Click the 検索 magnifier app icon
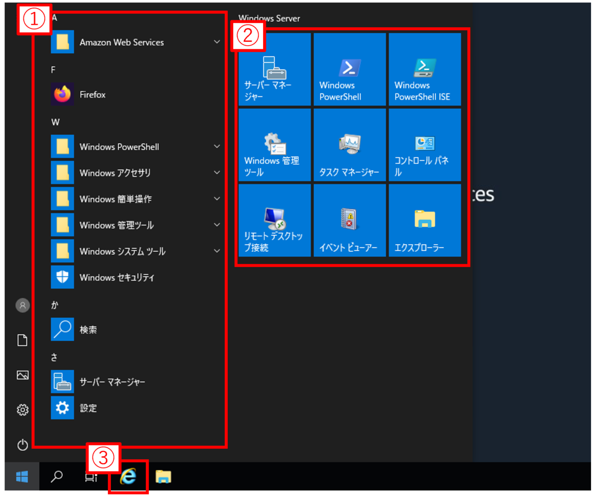 point(62,329)
